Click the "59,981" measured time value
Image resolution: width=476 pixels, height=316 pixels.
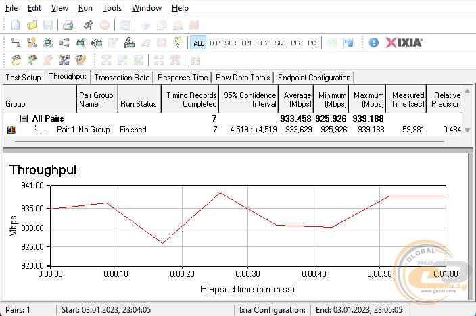[413, 130]
